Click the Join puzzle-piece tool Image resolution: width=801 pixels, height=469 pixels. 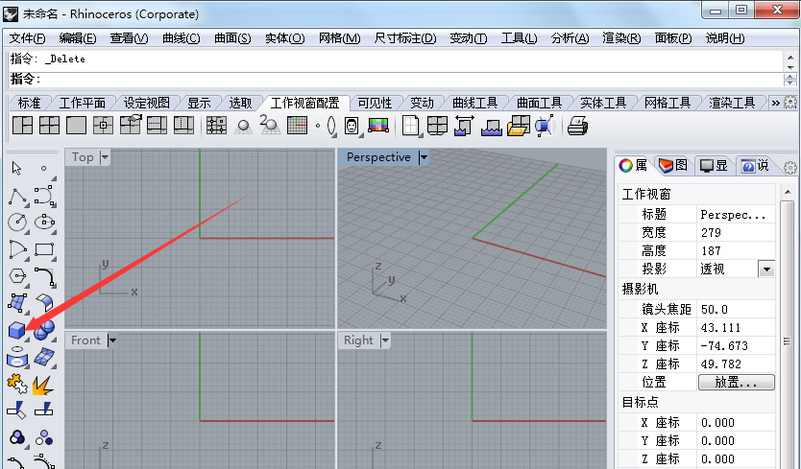17,384
